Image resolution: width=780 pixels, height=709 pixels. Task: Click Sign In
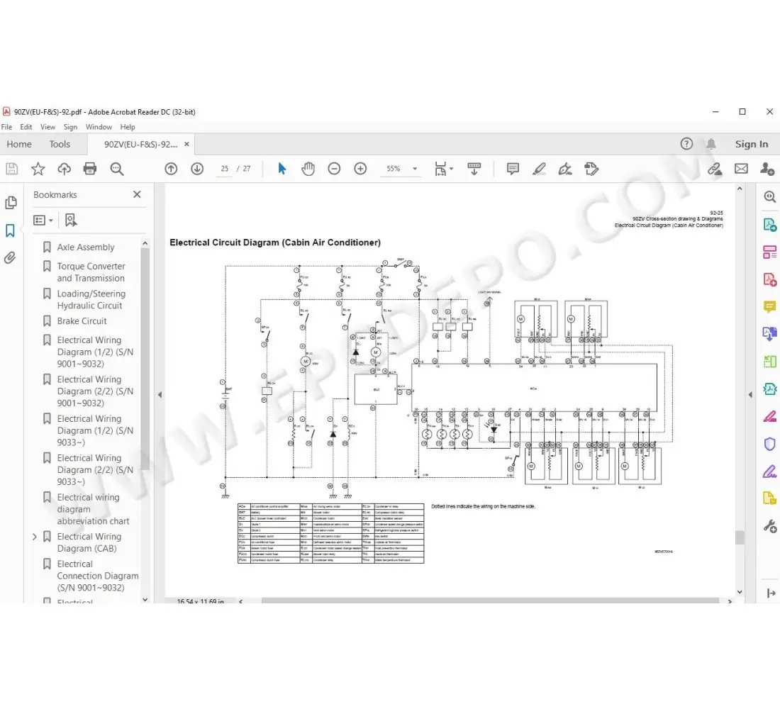coord(752,144)
